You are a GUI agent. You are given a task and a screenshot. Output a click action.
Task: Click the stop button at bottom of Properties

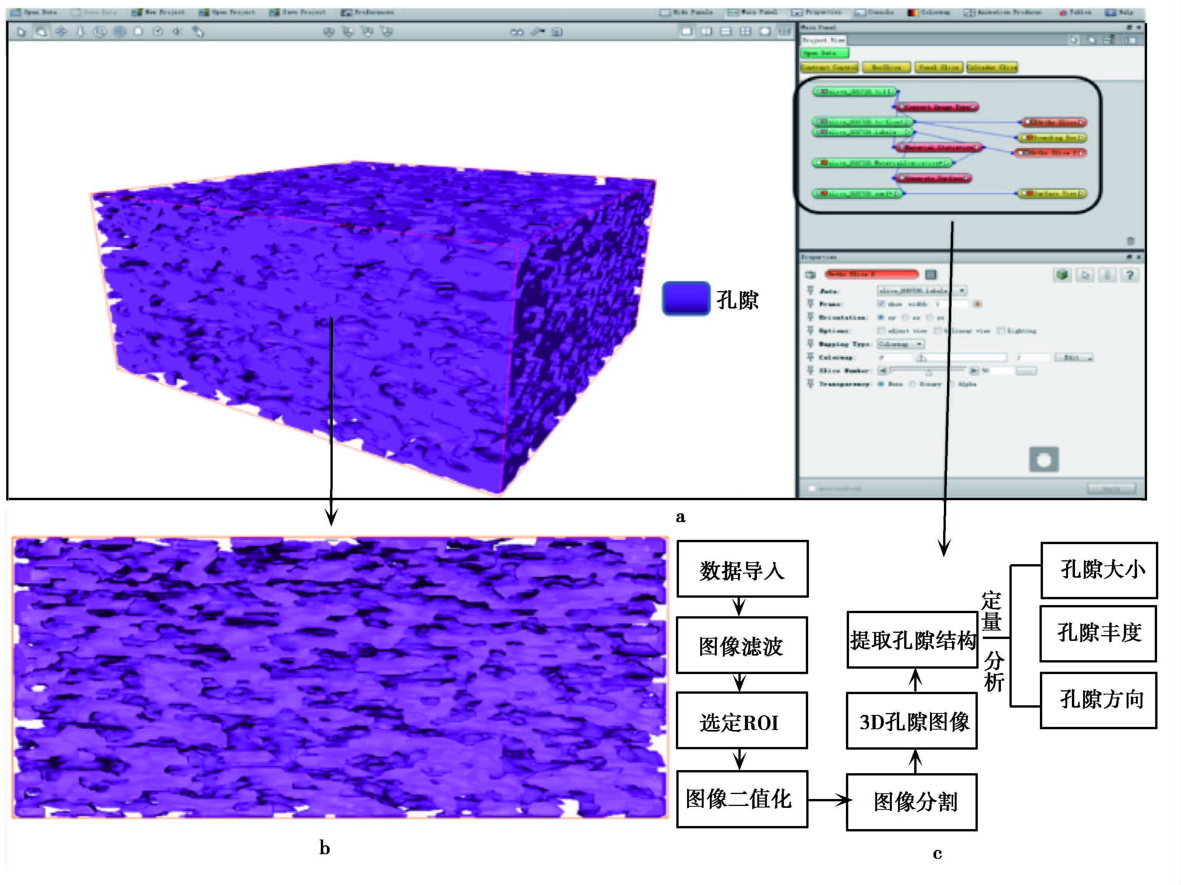(x=1044, y=459)
